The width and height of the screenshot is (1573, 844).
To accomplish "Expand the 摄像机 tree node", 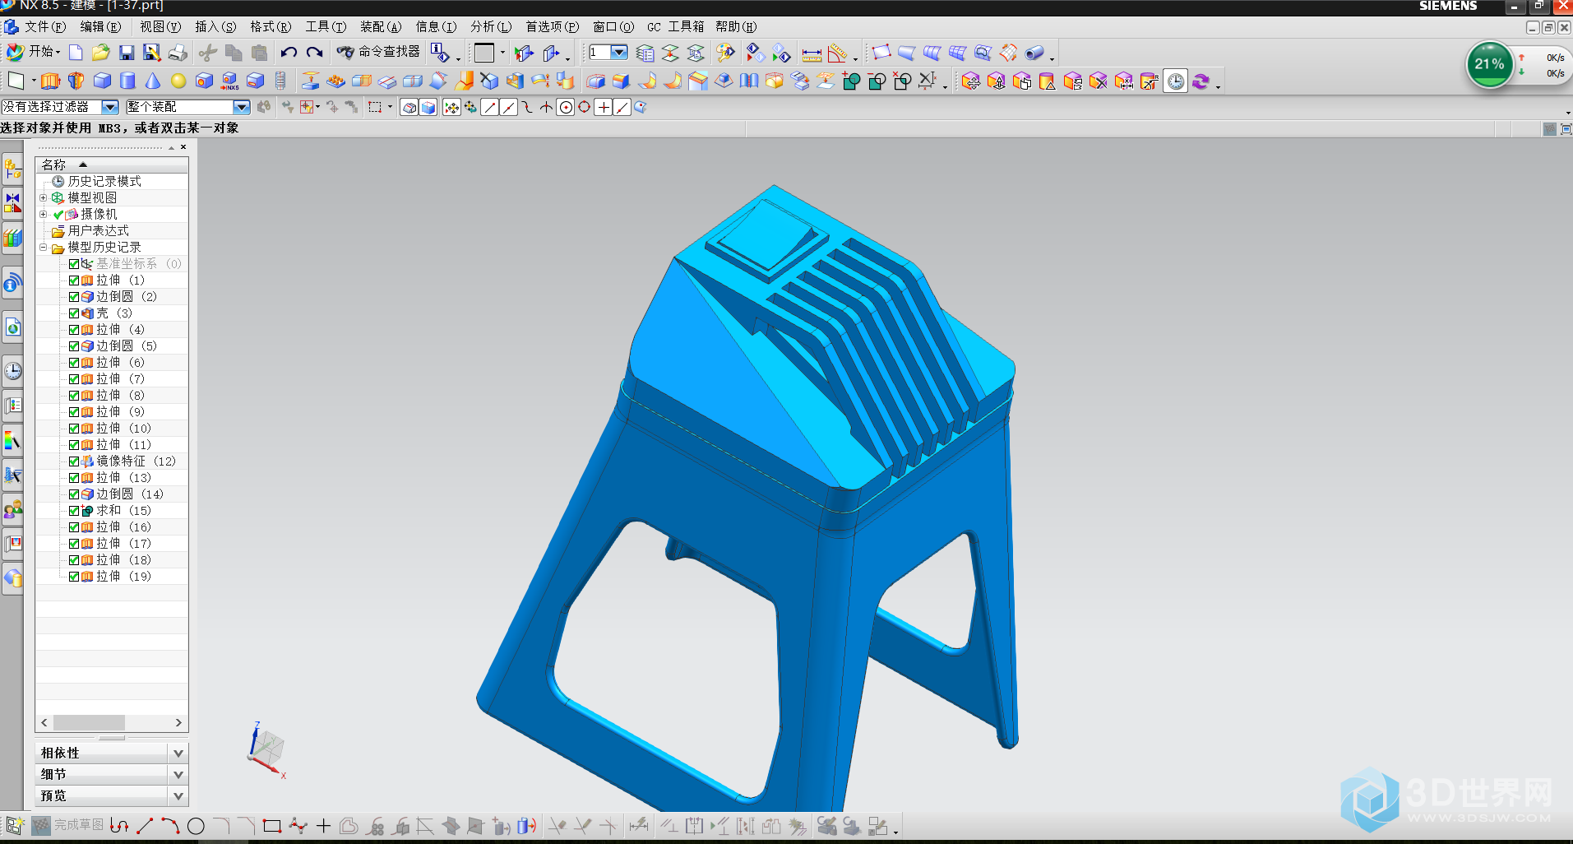I will 44,215.
